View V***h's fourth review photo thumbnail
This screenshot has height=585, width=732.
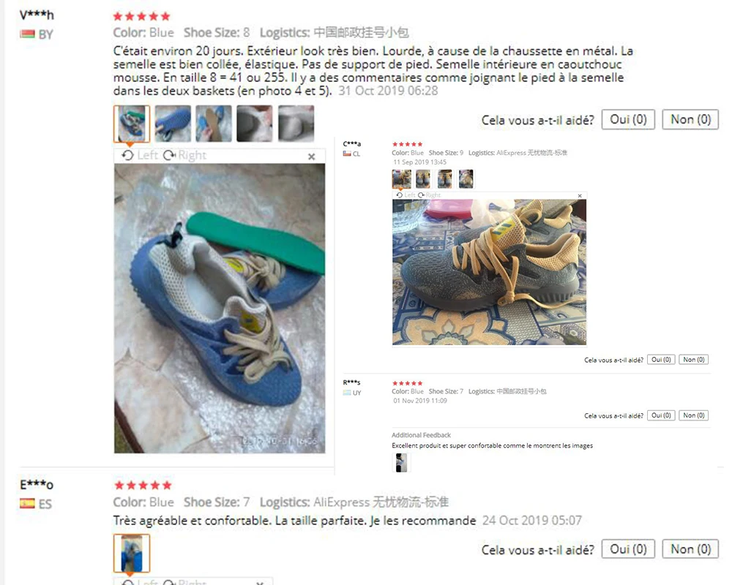[x=255, y=124]
